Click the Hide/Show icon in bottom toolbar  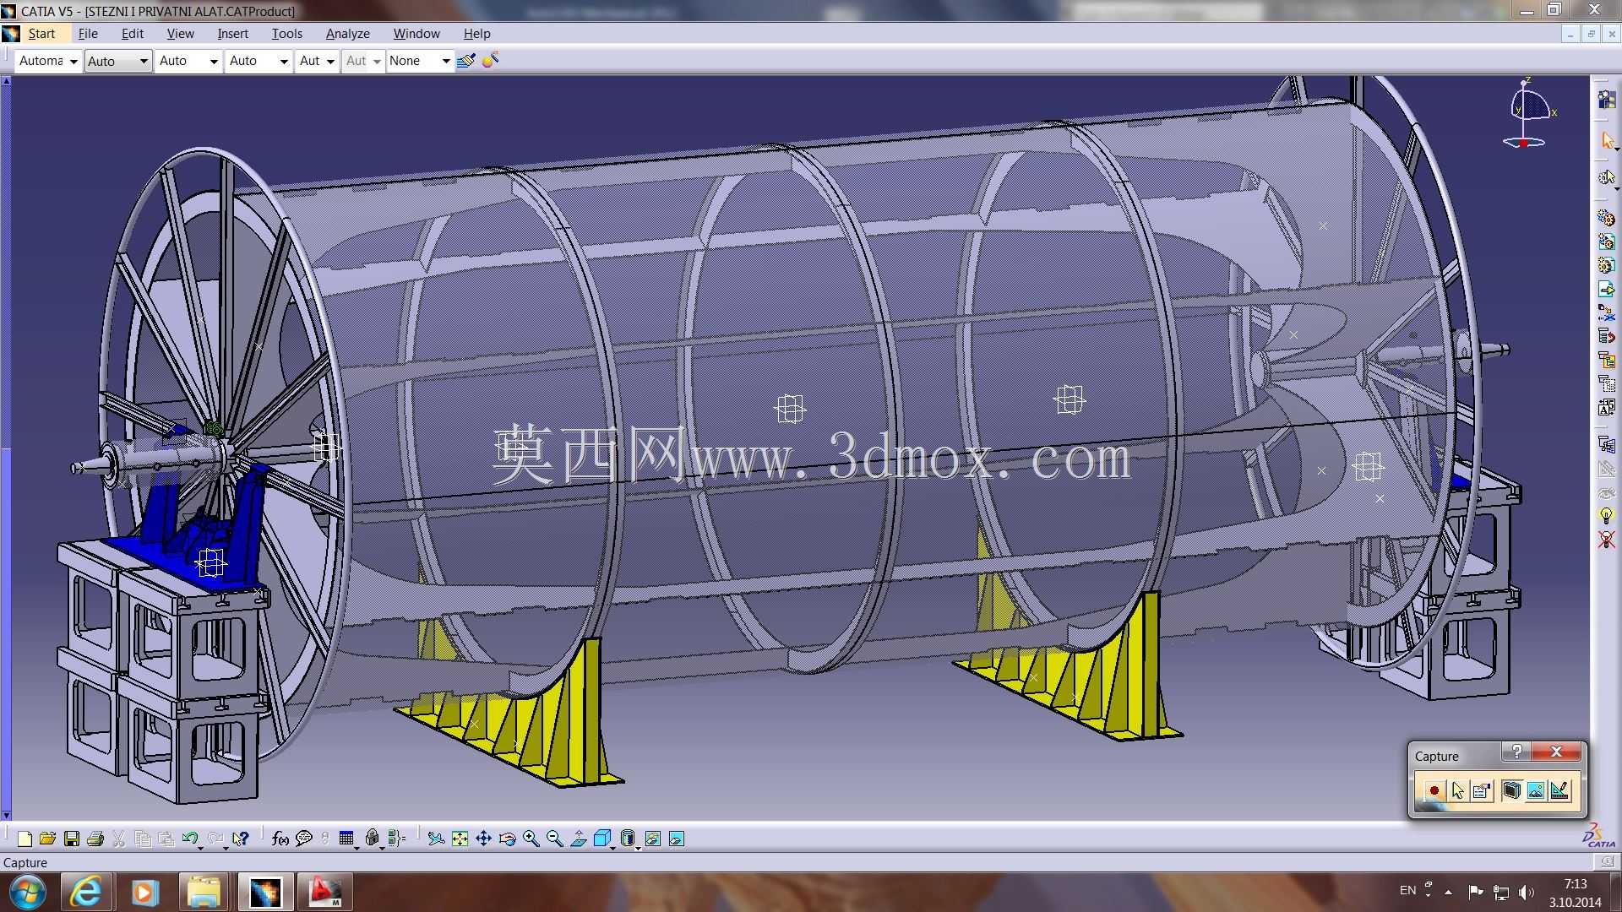(x=653, y=839)
